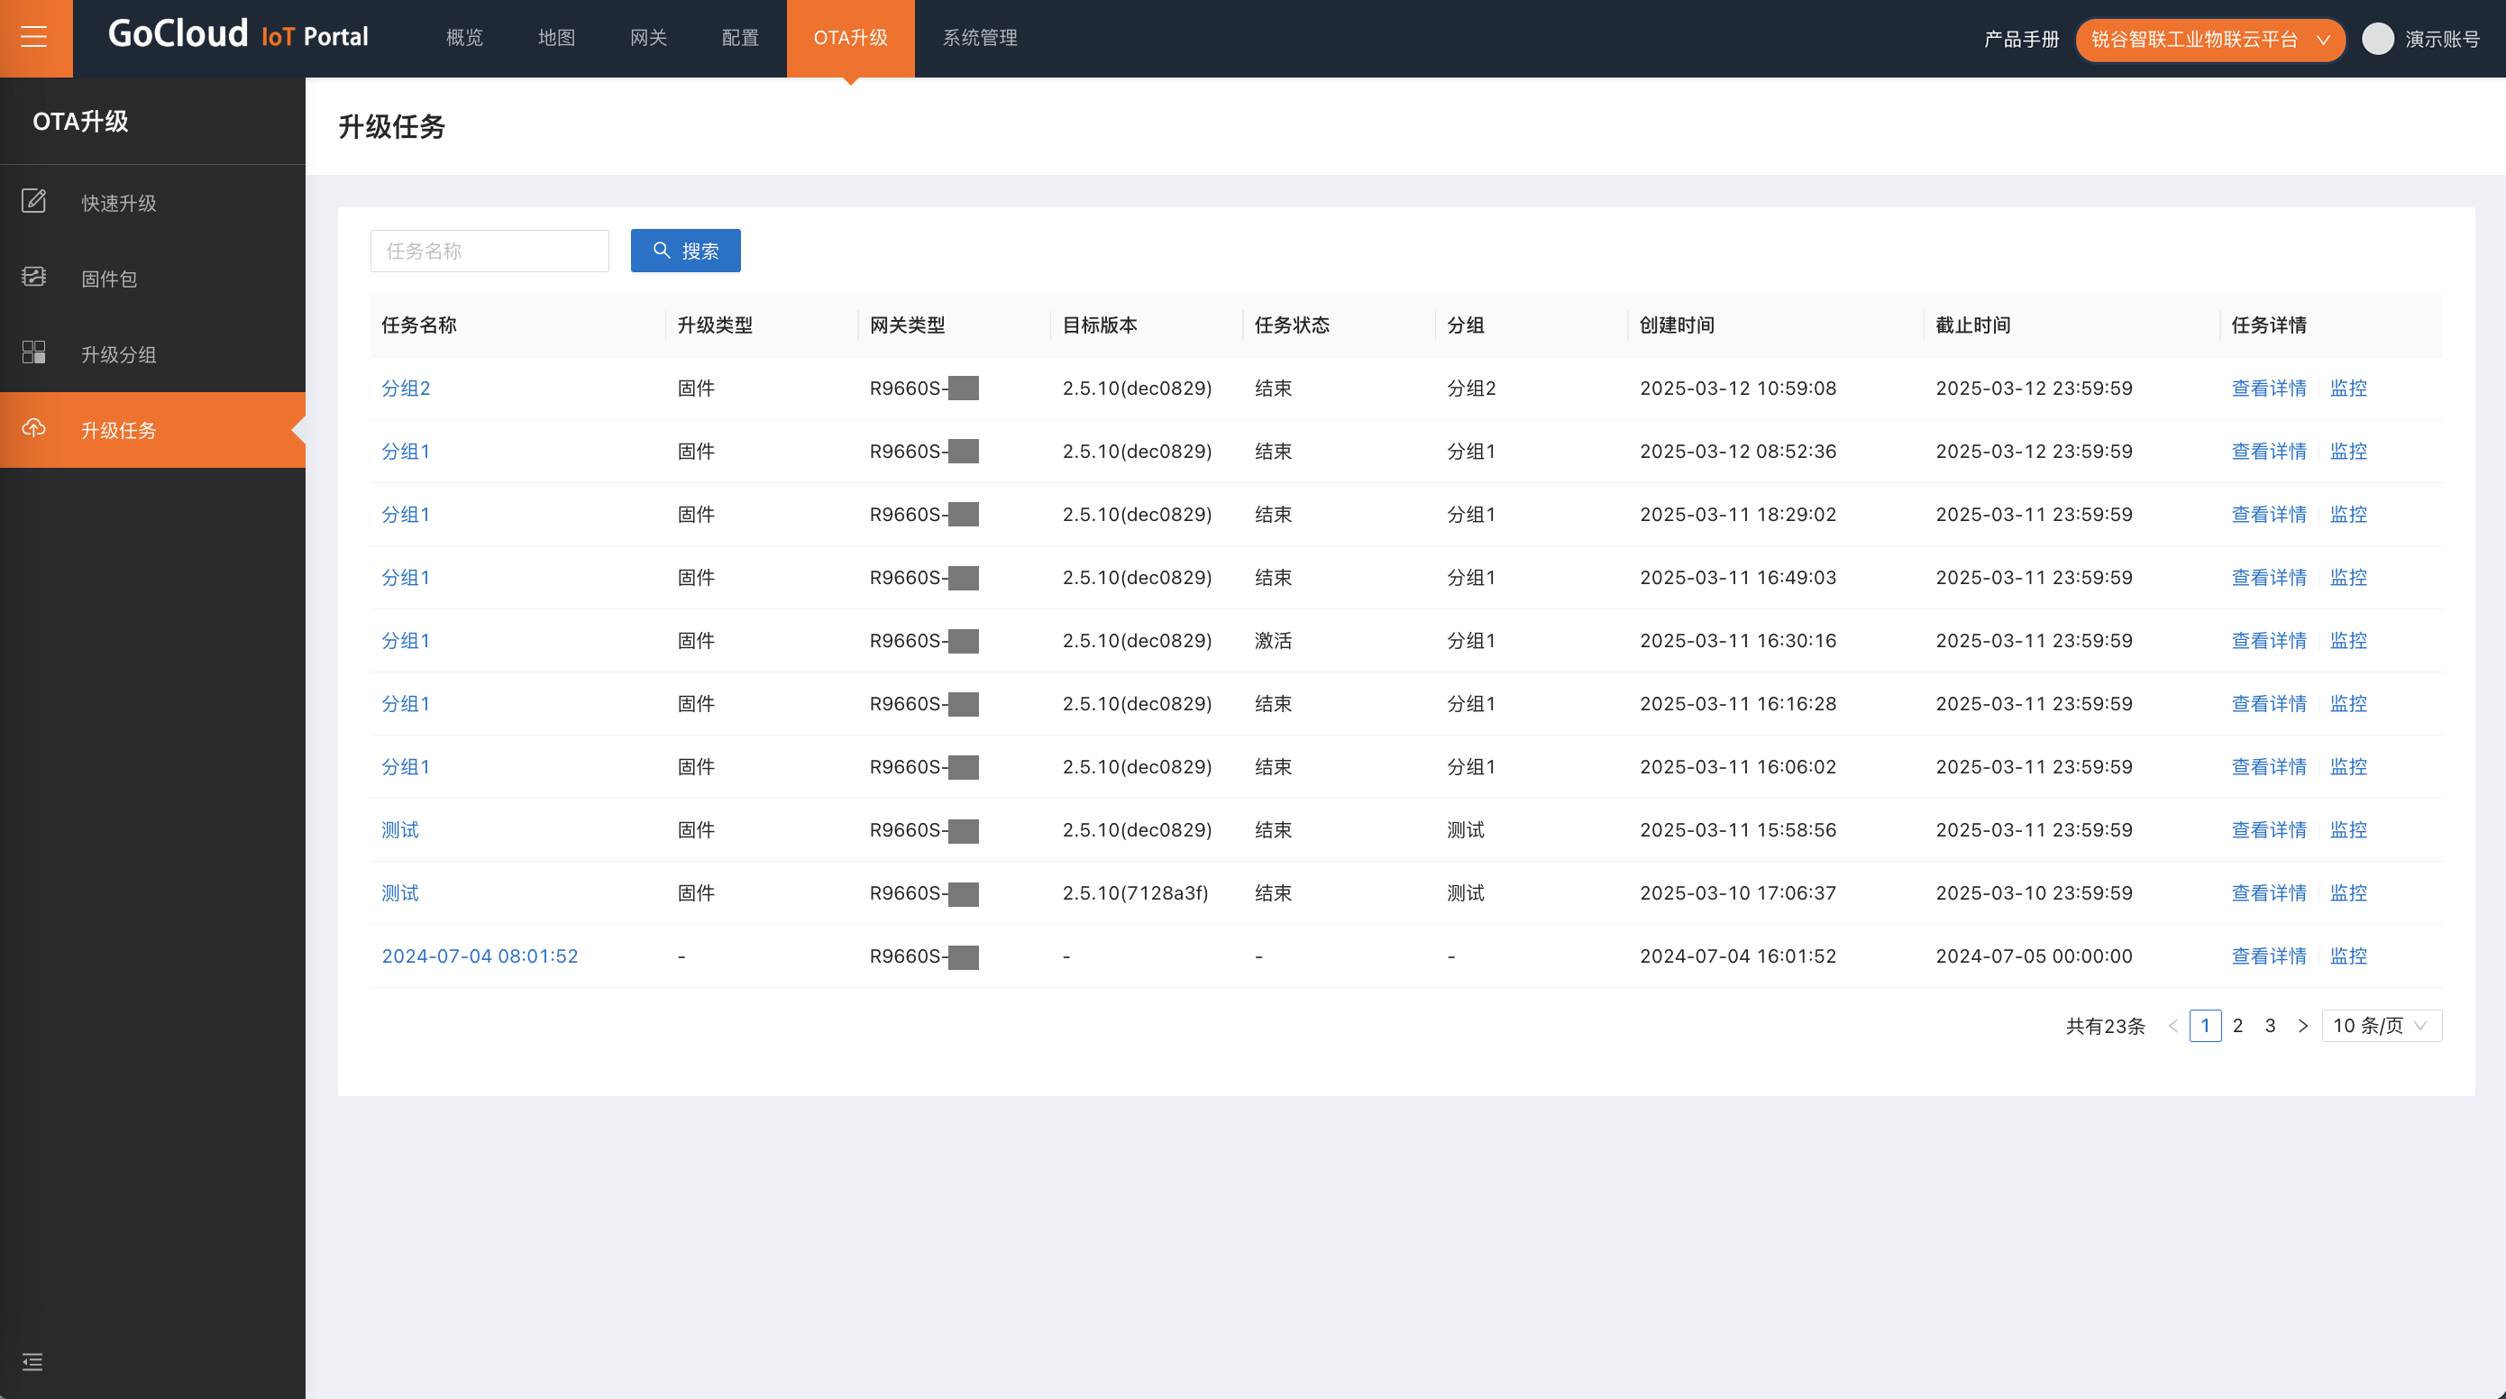Open Quick Upgrade via the edit icon in sidebar
This screenshot has height=1399, width=2506.
34,201
